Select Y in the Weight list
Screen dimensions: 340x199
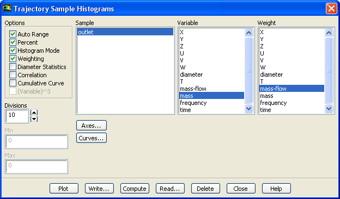tap(292, 39)
